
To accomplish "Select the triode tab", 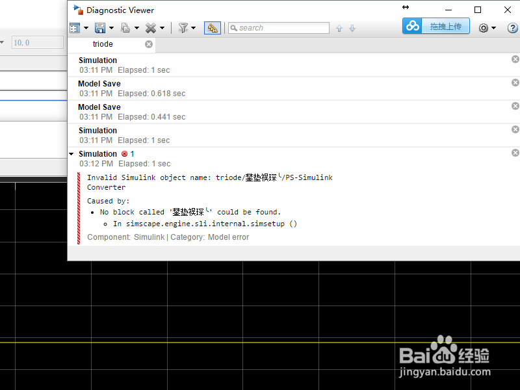I will click(x=103, y=44).
